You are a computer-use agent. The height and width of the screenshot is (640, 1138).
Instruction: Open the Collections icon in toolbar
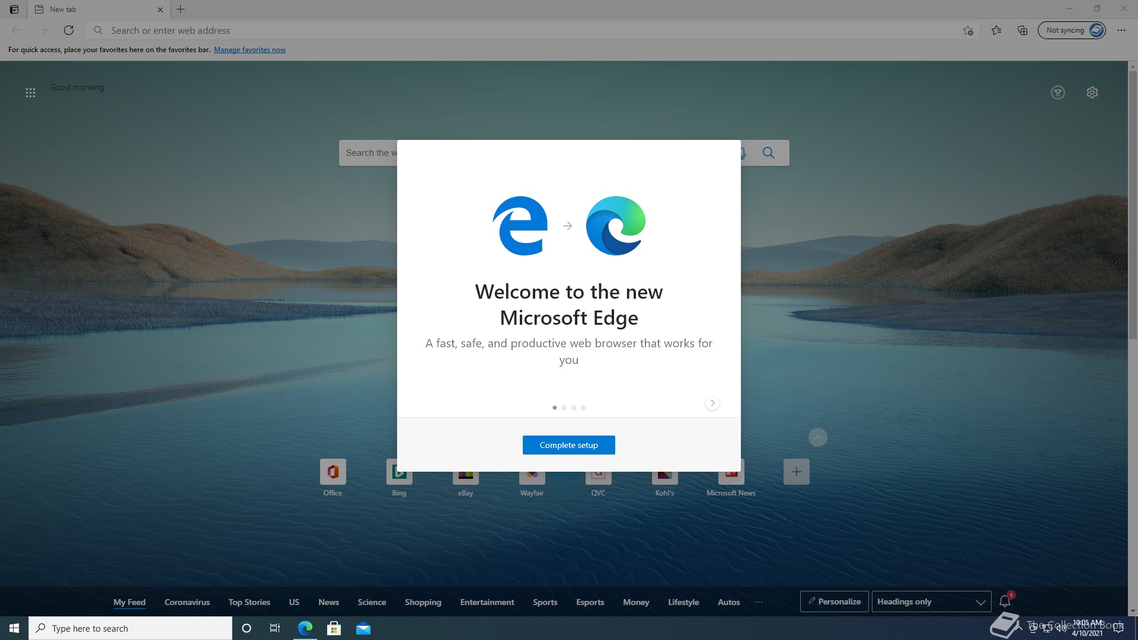(1022, 30)
